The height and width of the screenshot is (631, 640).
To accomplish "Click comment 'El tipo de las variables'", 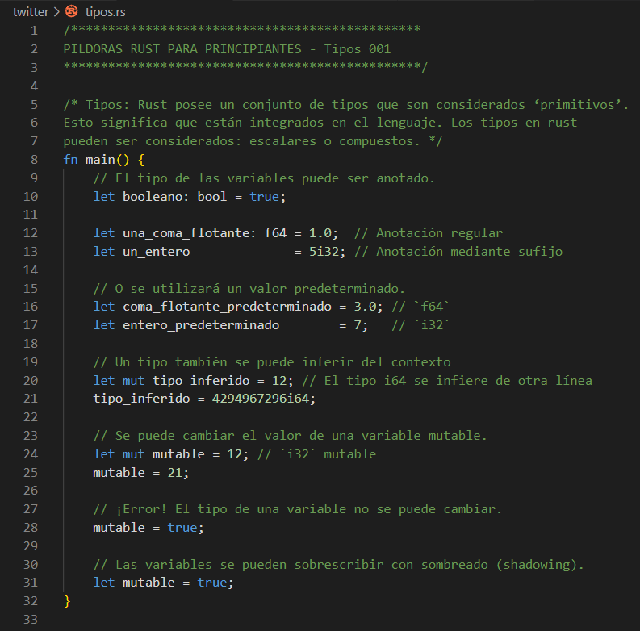I will (204, 178).
